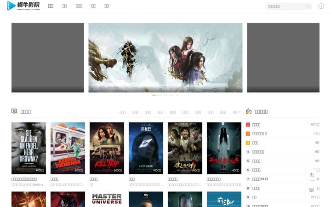Click the HD label on the rank 4 row
331x207 pixels.
(x=317, y=152)
